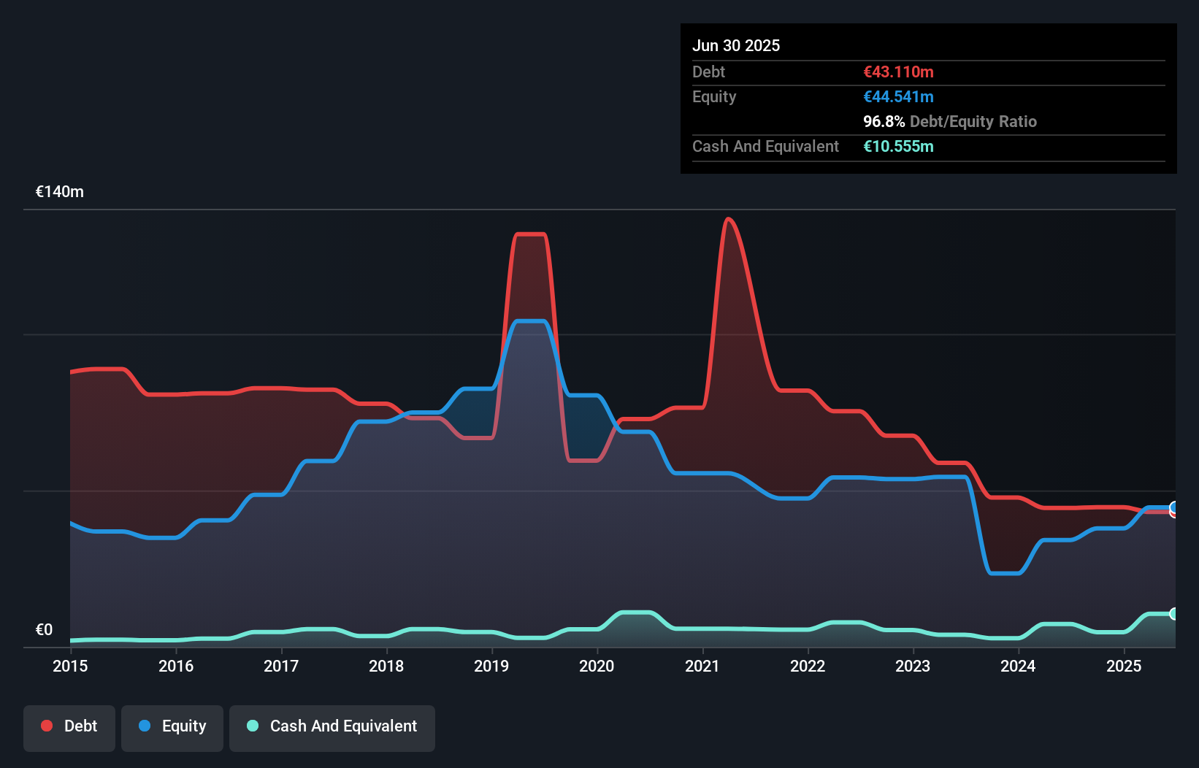Toggle the Equity series legend button

(172, 727)
